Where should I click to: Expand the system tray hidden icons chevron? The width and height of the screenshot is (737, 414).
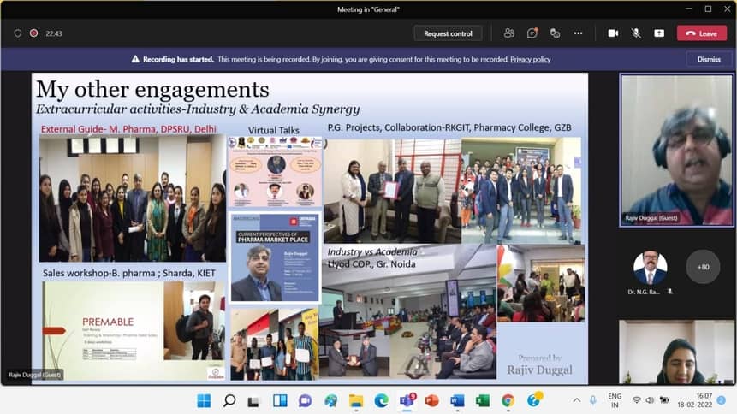pyautogui.click(x=594, y=400)
